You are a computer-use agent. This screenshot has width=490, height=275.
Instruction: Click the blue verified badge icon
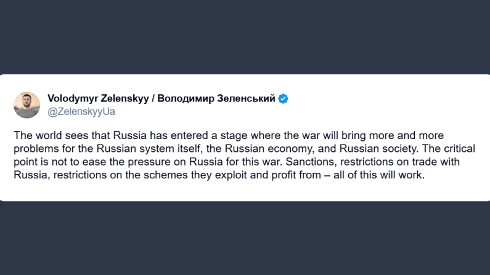click(284, 98)
